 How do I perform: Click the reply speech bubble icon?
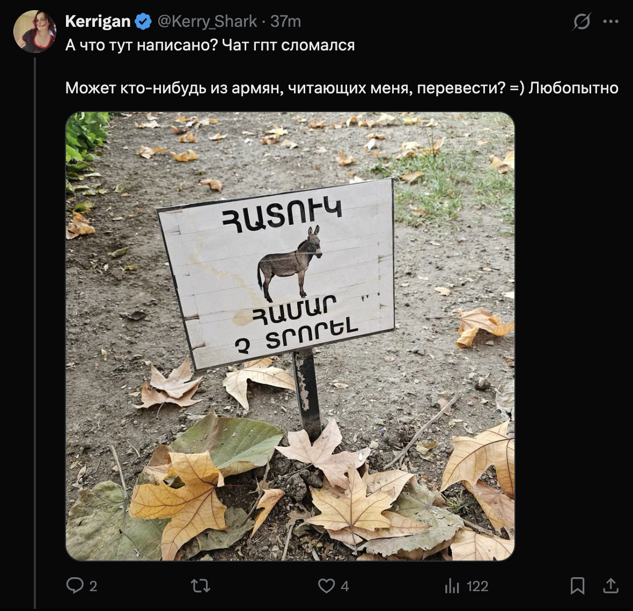pyautogui.click(x=75, y=586)
